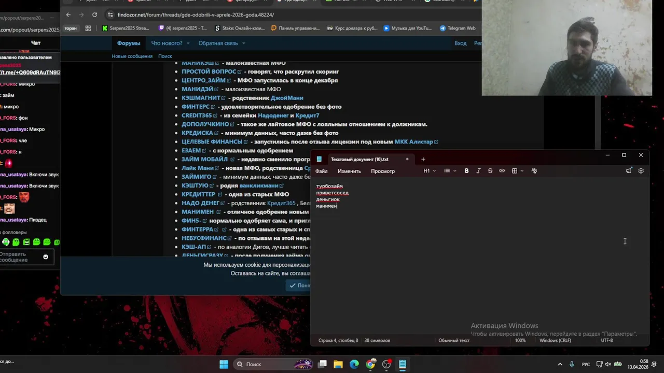Open Microsoft Edge from the taskbar
This screenshot has width=664, height=373.
tap(354, 364)
